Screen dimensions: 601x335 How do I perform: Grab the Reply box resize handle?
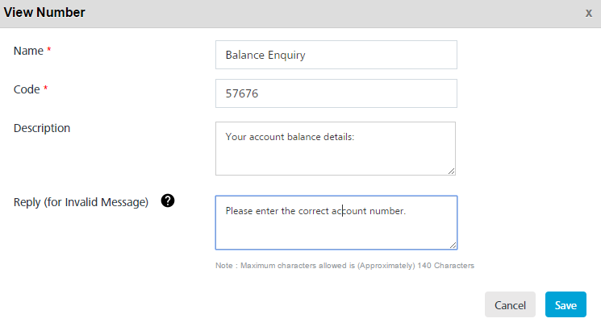pos(453,245)
